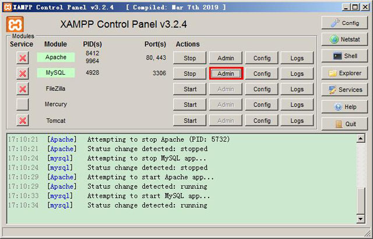Stop the MySQL module
Image resolution: width=373 pixels, height=239 pixels.
(x=189, y=73)
